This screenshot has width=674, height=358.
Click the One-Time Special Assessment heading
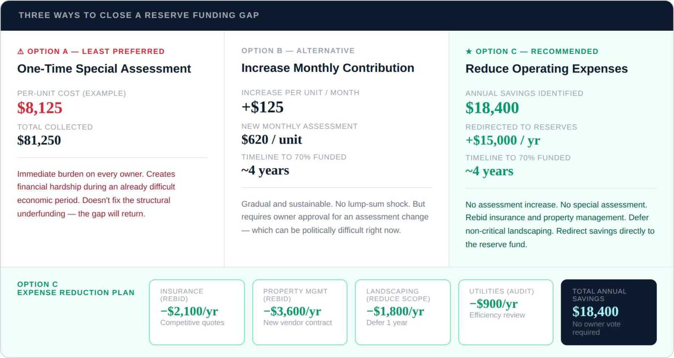coord(104,69)
